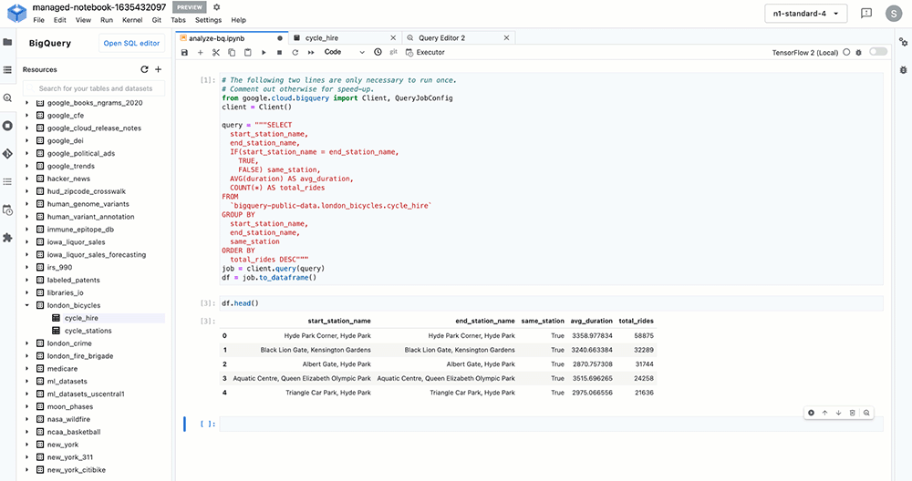This screenshot has width=912, height=481.
Task: Open the File menu
Action: point(38,20)
